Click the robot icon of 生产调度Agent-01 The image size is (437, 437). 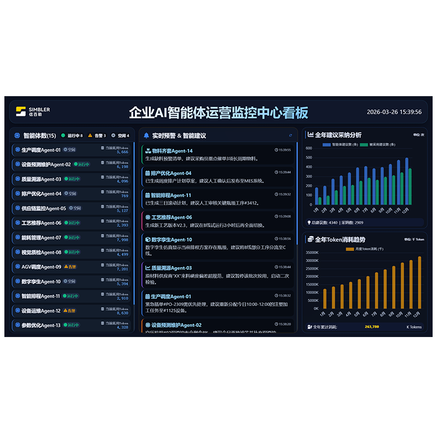click(18, 150)
